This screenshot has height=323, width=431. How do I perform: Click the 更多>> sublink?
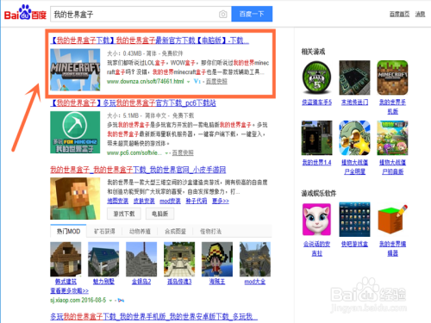coord(221,201)
